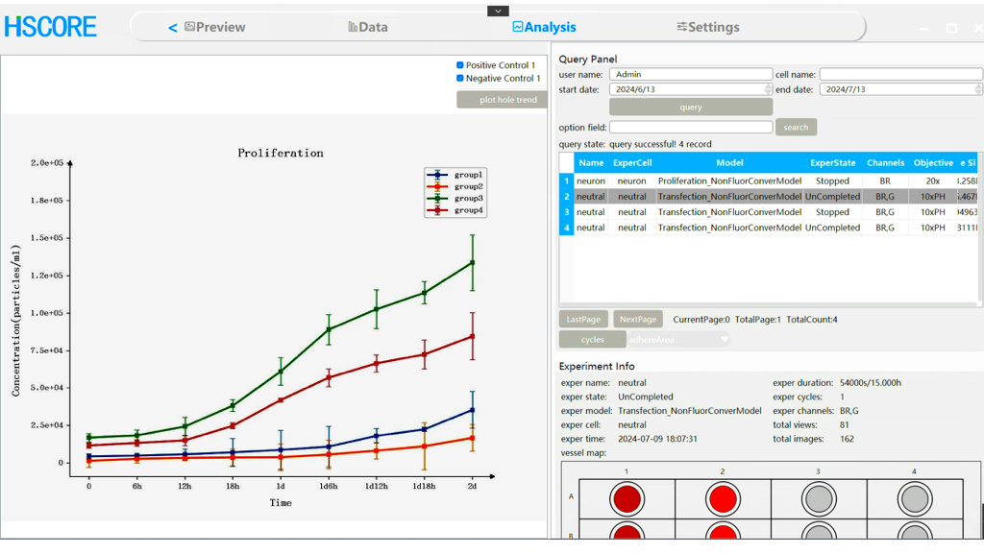Toggle the Positive Control 1 checkbox
This screenshot has width=984, height=554.
[460, 65]
